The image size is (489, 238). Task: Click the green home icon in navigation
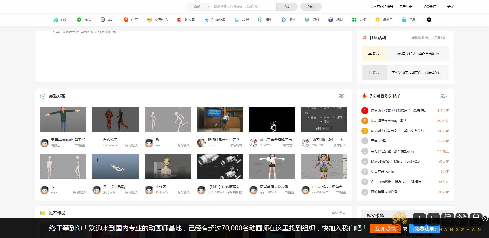[56, 20]
